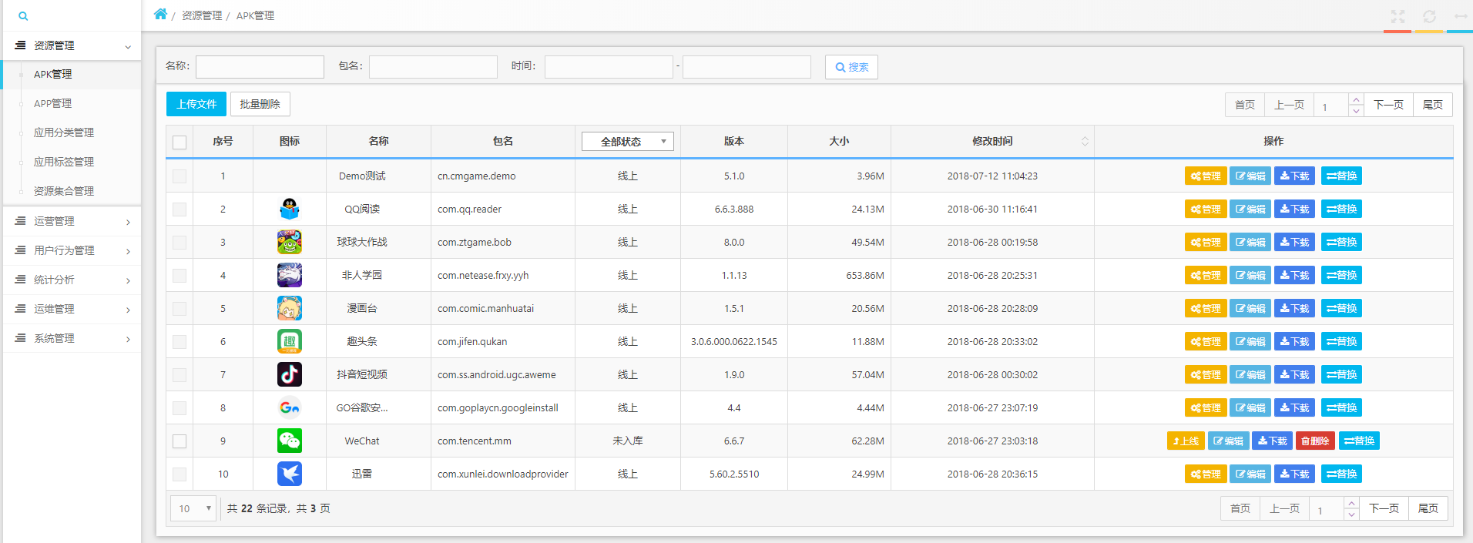The image size is (1473, 543).
Task: Open 应用分类管理 in the sidebar
Action: pos(64,132)
